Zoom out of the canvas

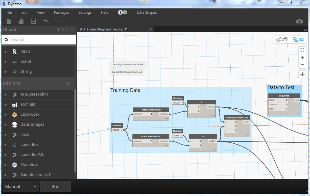pyautogui.click(x=302, y=65)
